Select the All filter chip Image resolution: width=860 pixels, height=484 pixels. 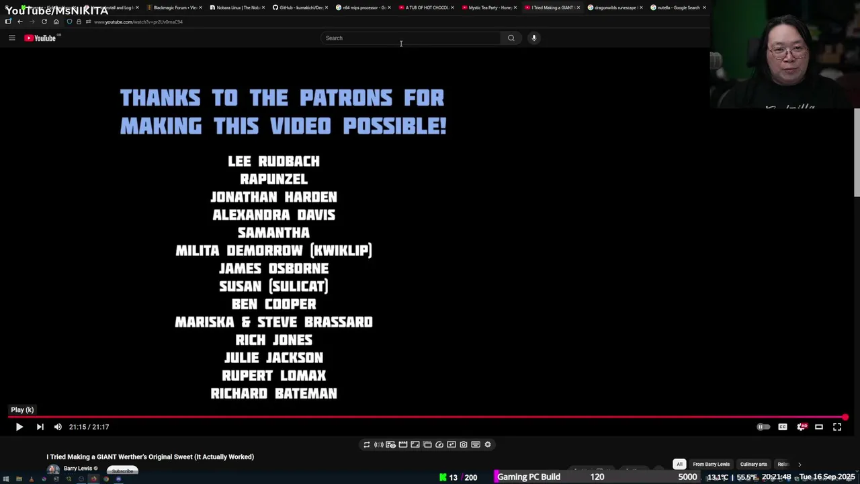click(x=679, y=464)
